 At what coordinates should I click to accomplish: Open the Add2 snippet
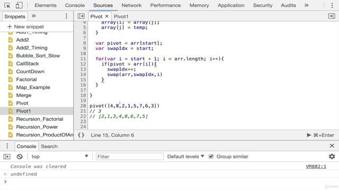[x=22, y=40]
